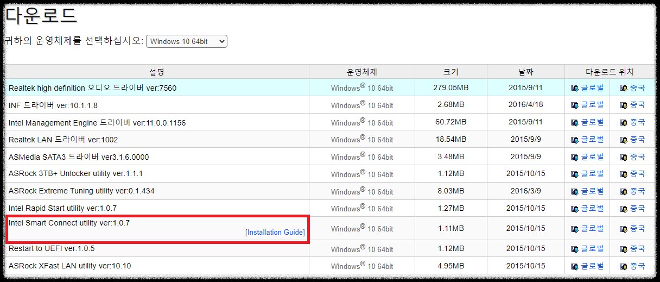Click the 중국 download icon for Realtek high definition audio driver
This screenshot has height=282, width=660.
(x=624, y=88)
